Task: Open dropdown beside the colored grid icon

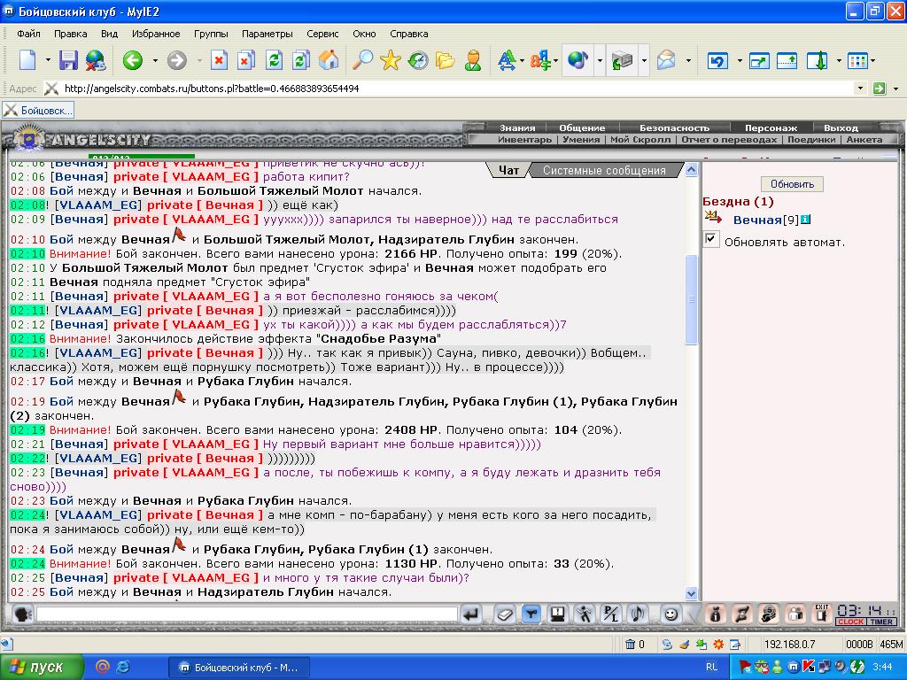Action: click(x=872, y=59)
